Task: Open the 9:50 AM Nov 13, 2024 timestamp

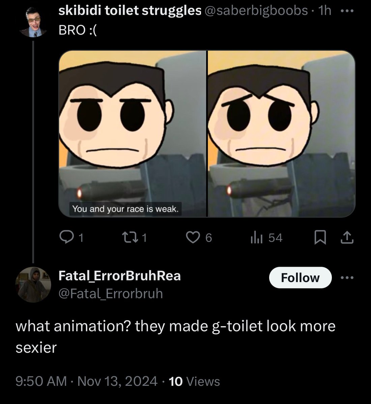Action: [87, 381]
